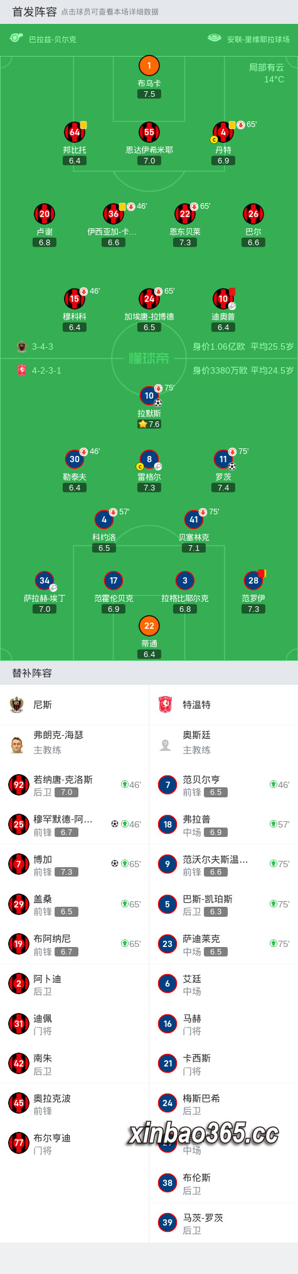298x1274 pixels.
Task: Select substitute 范贝尔亨 number 7 row
Action: tap(223, 785)
